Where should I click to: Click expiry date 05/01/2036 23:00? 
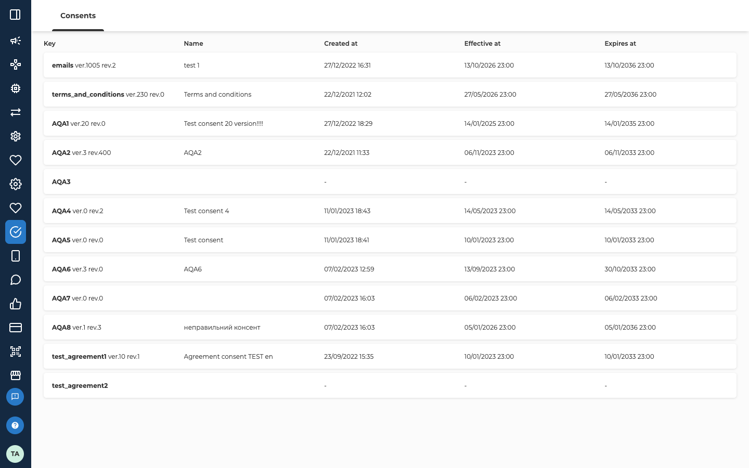pyautogui.click(x=630, y=328)
